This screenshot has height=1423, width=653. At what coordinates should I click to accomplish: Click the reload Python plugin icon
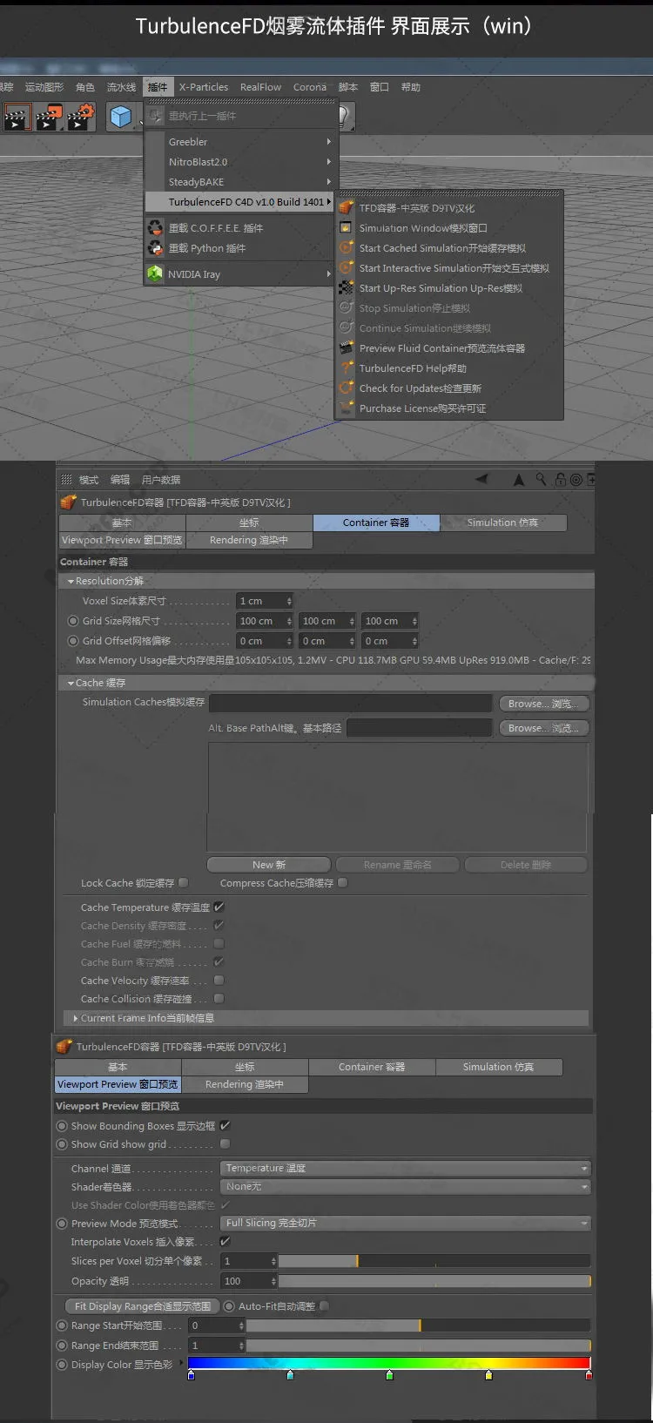click(155, 248)
